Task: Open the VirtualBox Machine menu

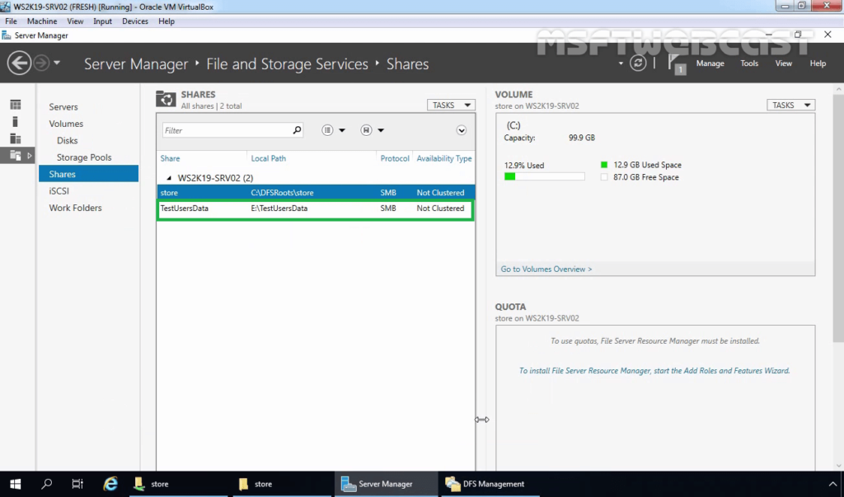Action: pos(42,21)
